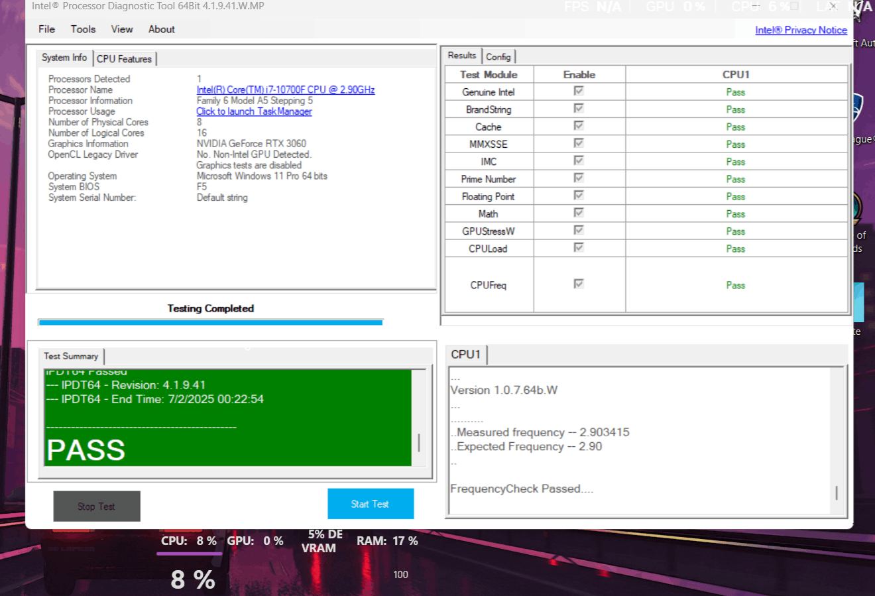875x596 pixels.
Task: Click the Test Summary scrollbar thumb
Action: [419, 442]
